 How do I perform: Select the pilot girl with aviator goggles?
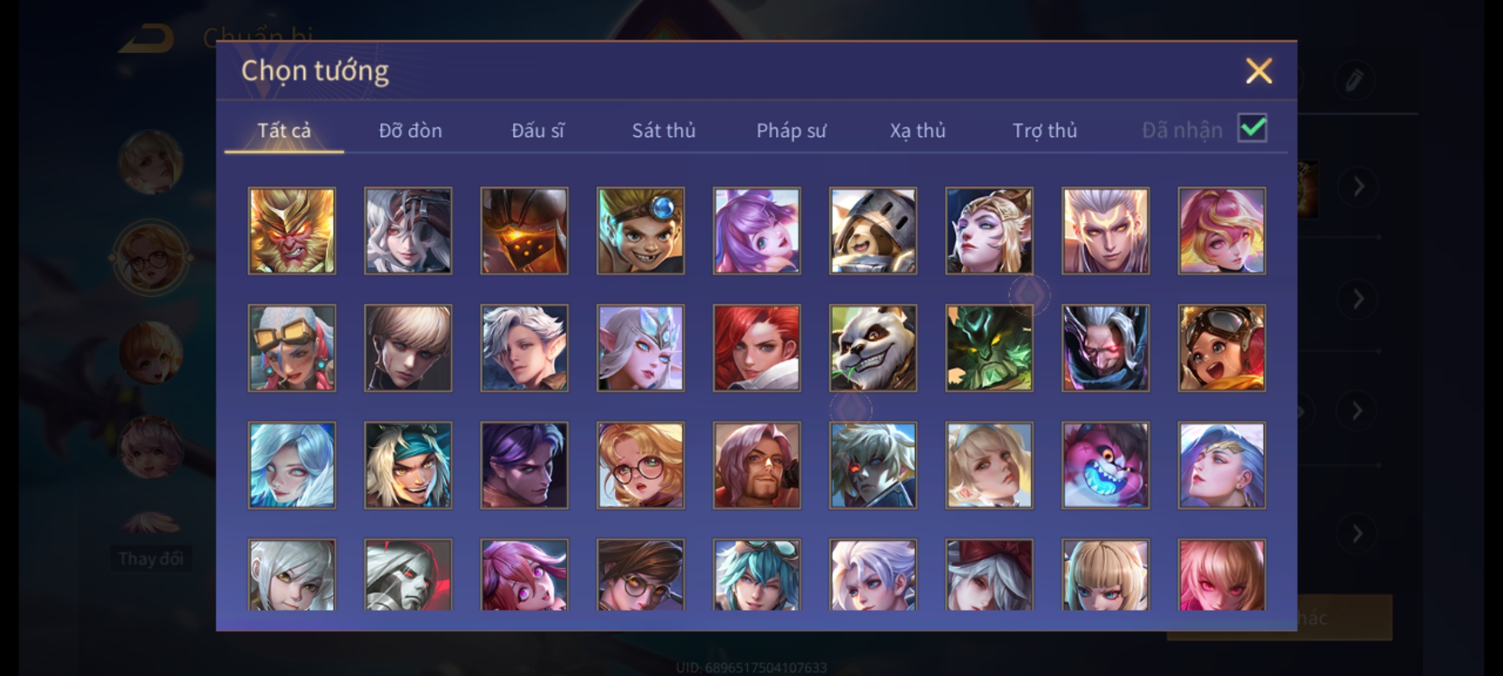click(x=1222, y=348)
